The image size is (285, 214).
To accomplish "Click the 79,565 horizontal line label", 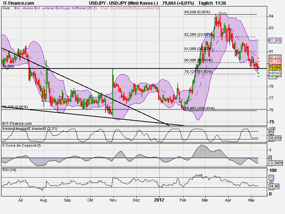I will point(8,66).
